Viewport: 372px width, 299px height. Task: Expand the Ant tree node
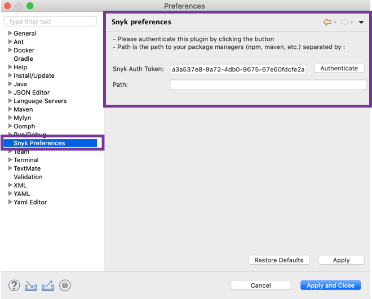(10, 42)
